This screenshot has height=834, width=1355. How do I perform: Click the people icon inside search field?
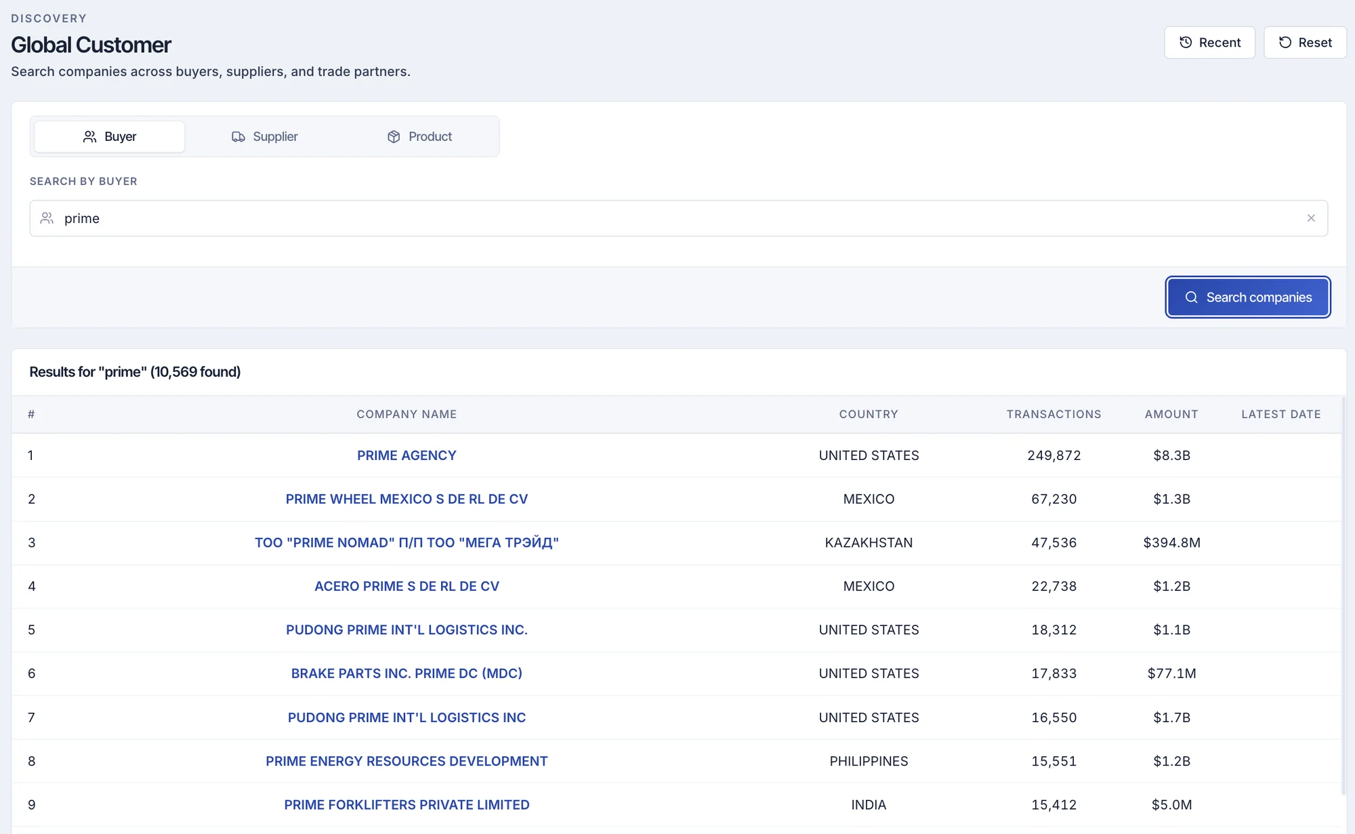47,218
